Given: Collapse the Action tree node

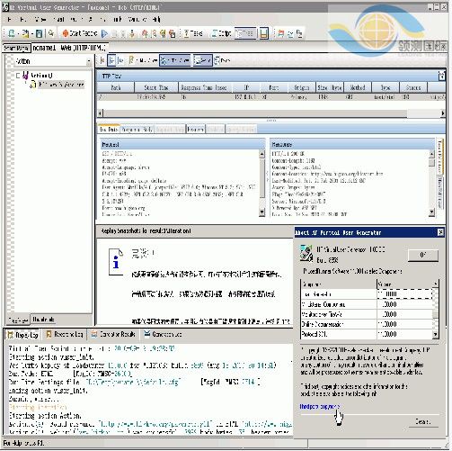Looking at the screenshot, I should [18, 76].
